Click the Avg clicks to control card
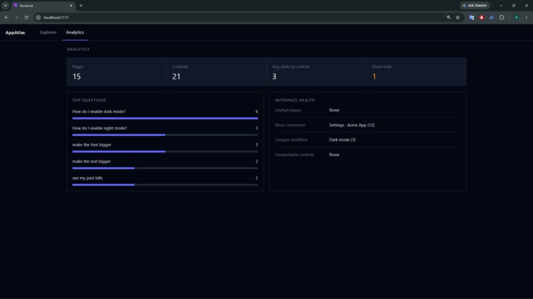Image resolution: width=533 pixels, height=299 pixels. tap(317, 71)
